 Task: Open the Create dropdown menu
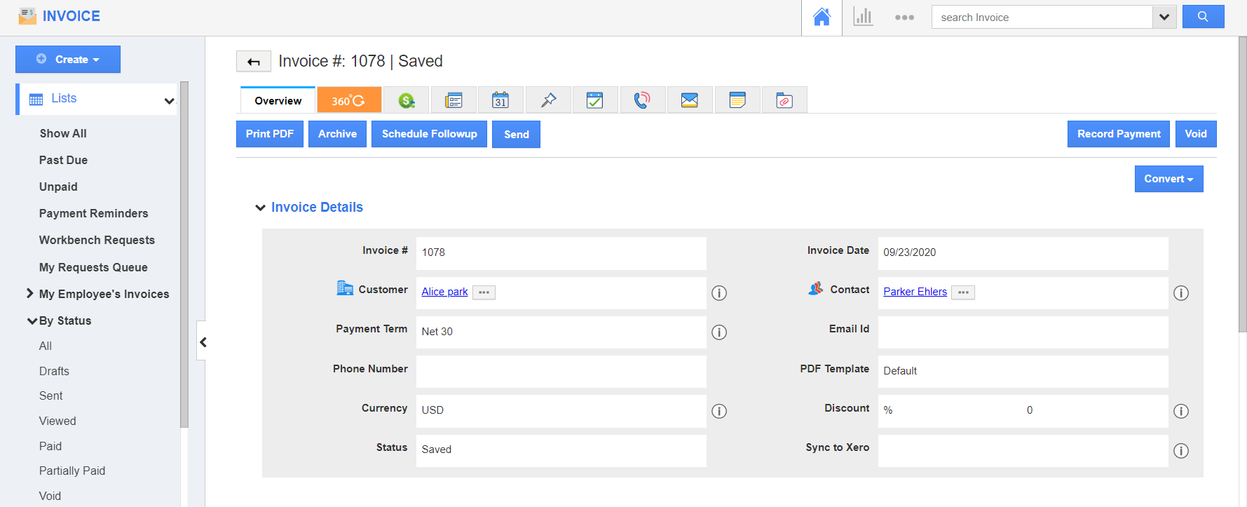pyautogui.click(x=68, y=60)
